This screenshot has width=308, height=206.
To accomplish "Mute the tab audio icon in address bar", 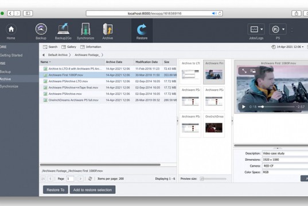I will (214, 13).
